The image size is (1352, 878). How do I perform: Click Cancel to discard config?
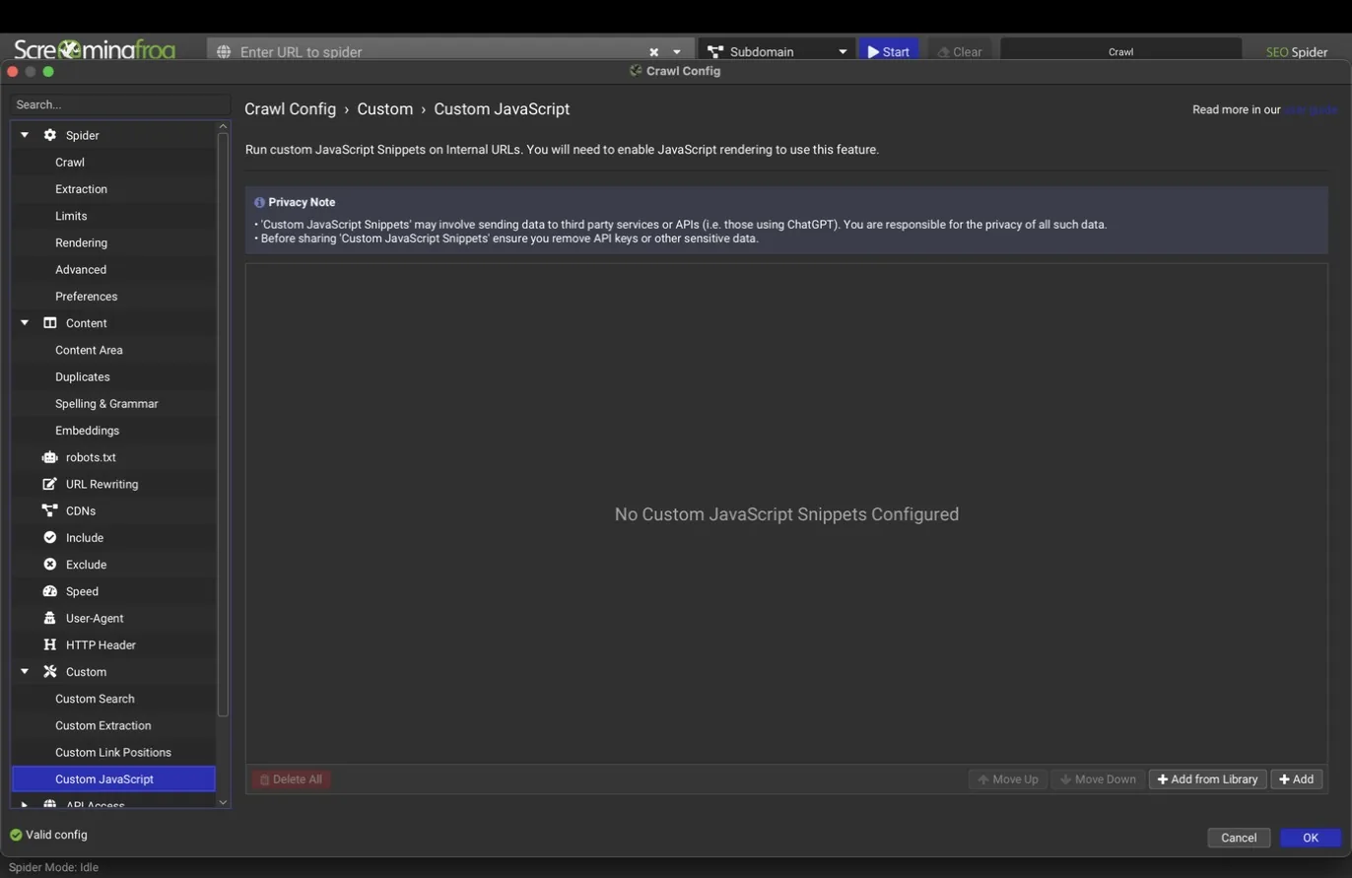tap(1239, 838)
